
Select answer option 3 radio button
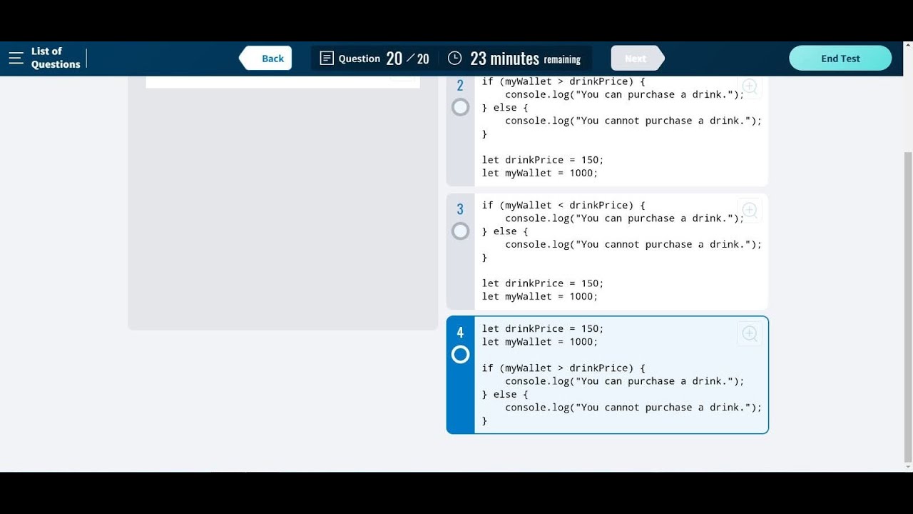pos(461,231)
